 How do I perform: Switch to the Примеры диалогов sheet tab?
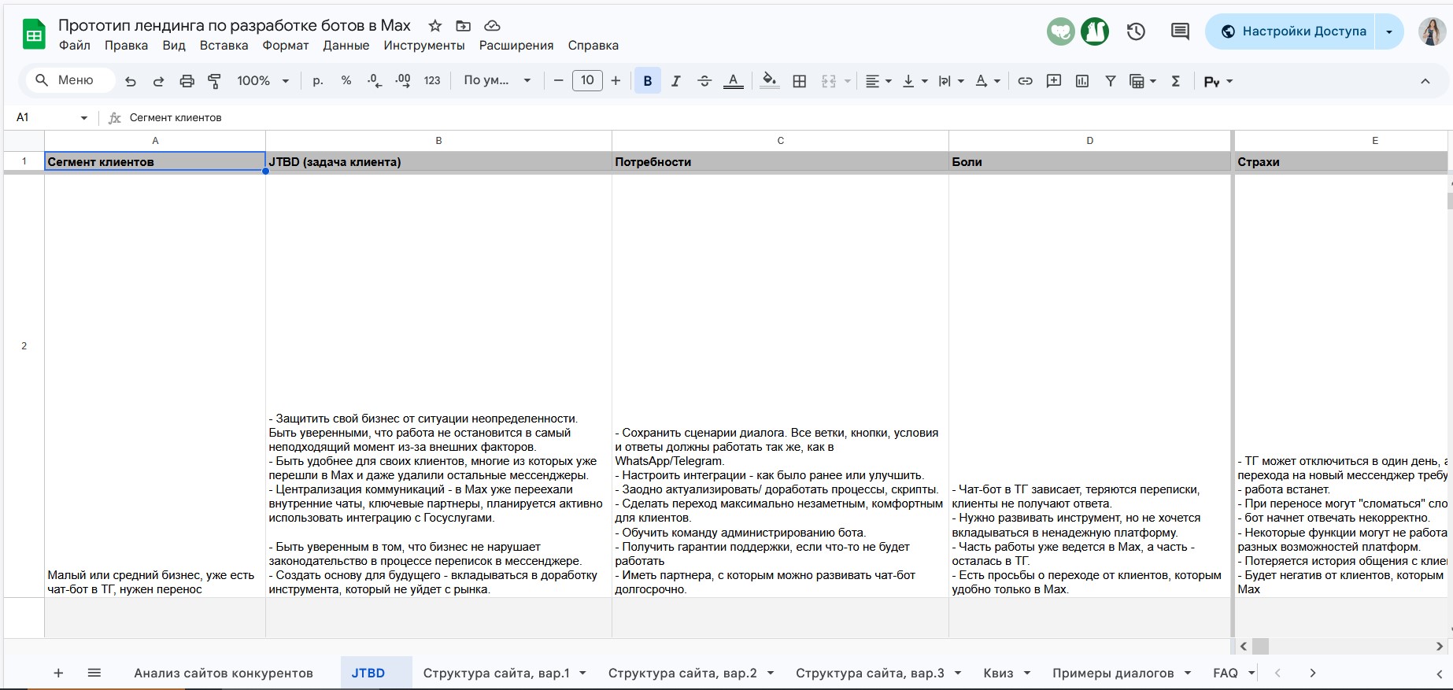click(1113, 673)
